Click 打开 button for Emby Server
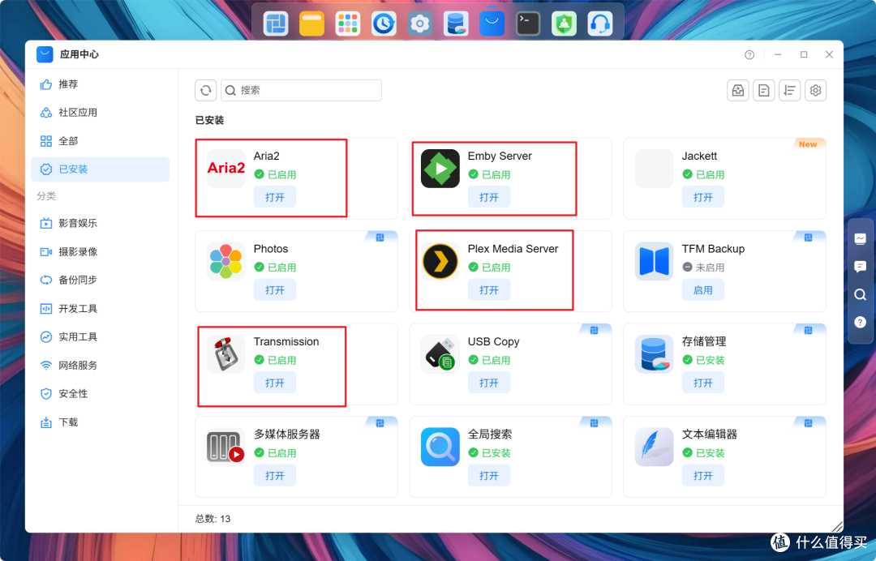This screenshot has width=876, height=561. tap(489, 198)
